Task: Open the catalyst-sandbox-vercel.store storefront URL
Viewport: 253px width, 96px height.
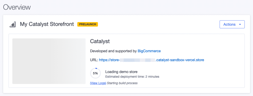Action: coord(152,60)
